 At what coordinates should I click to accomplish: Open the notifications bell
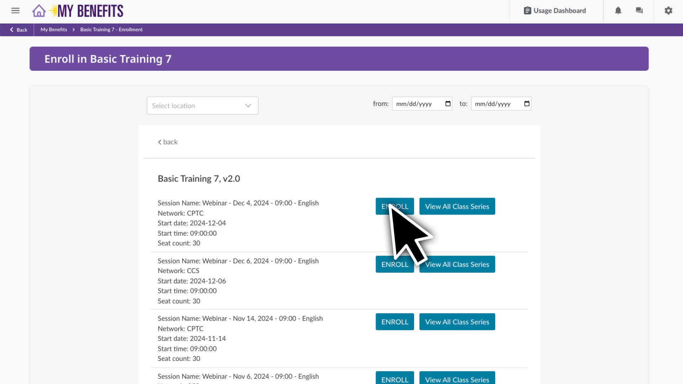click(x=618, y=11)
